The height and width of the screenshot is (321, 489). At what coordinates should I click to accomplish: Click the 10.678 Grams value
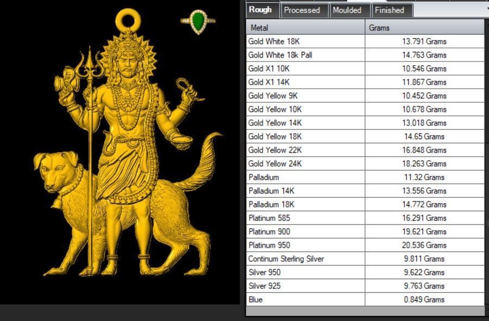(424, 109)
